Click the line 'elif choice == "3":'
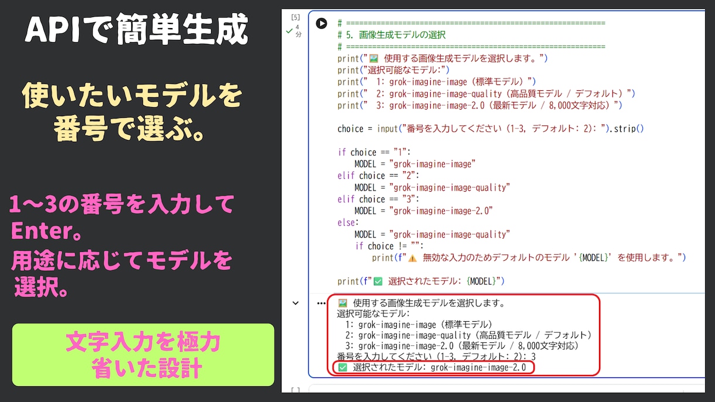This screenshot has height=402, width=715. coord(378,199)
